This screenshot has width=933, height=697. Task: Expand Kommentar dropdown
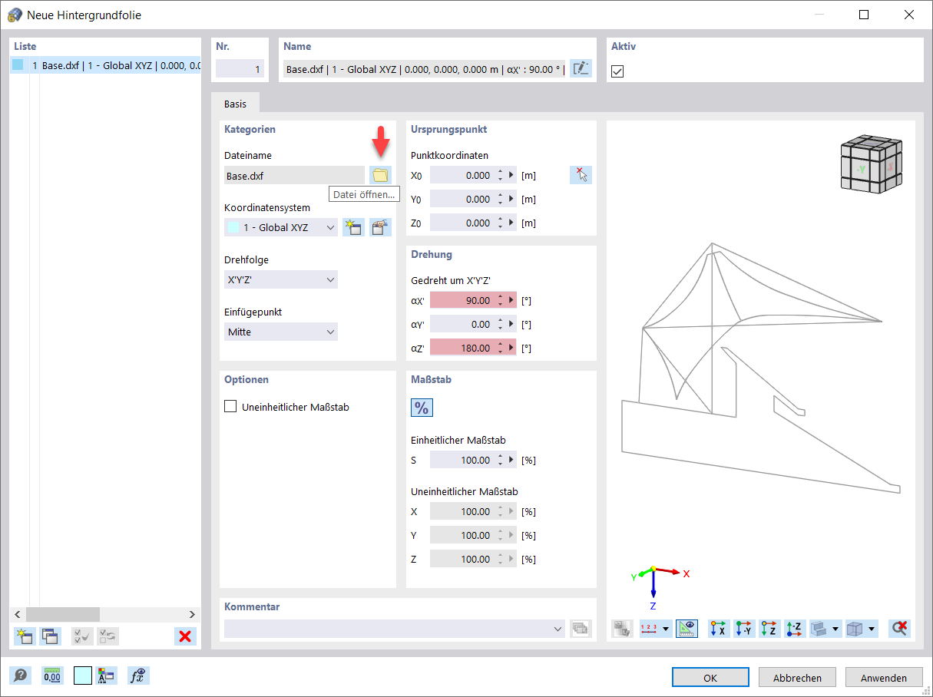558,629
